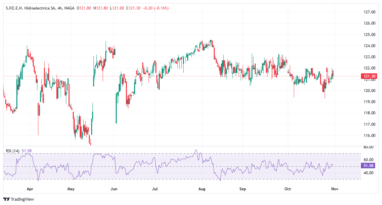
Task: Select the Aug label on time axis
Action: pos(201,189)
